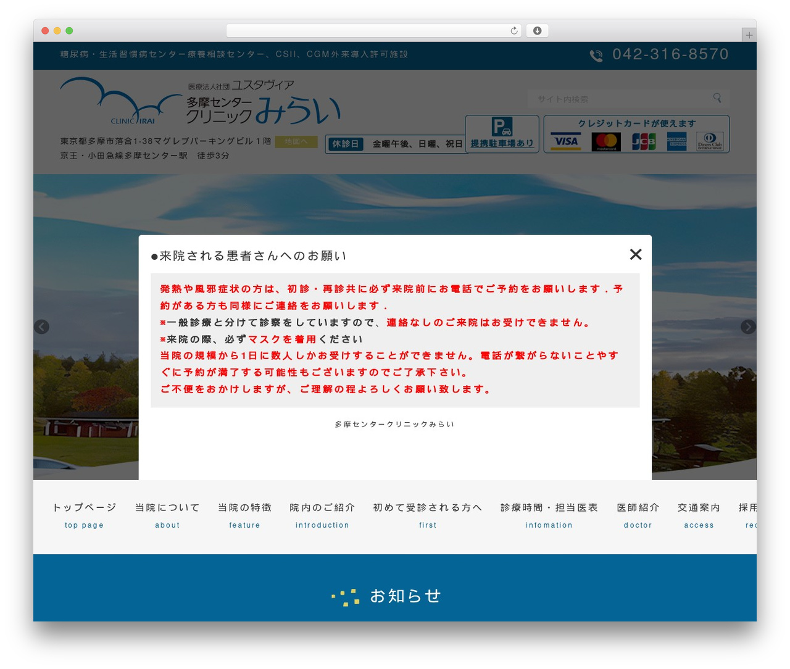The height and width of the screenshot is (669, 790).
Task: Click the American Express logo
Action: 676,141
